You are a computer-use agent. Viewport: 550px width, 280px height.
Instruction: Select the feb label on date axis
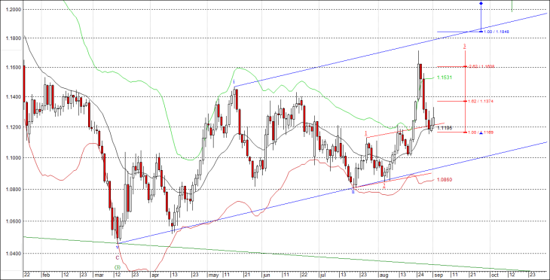click(x=46, y=275)
